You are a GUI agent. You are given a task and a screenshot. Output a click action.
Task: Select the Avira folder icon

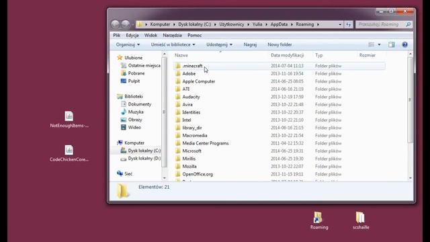coord(178,105)
